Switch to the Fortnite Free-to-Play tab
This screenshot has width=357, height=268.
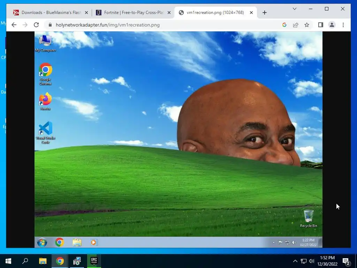tap(134, 13)
